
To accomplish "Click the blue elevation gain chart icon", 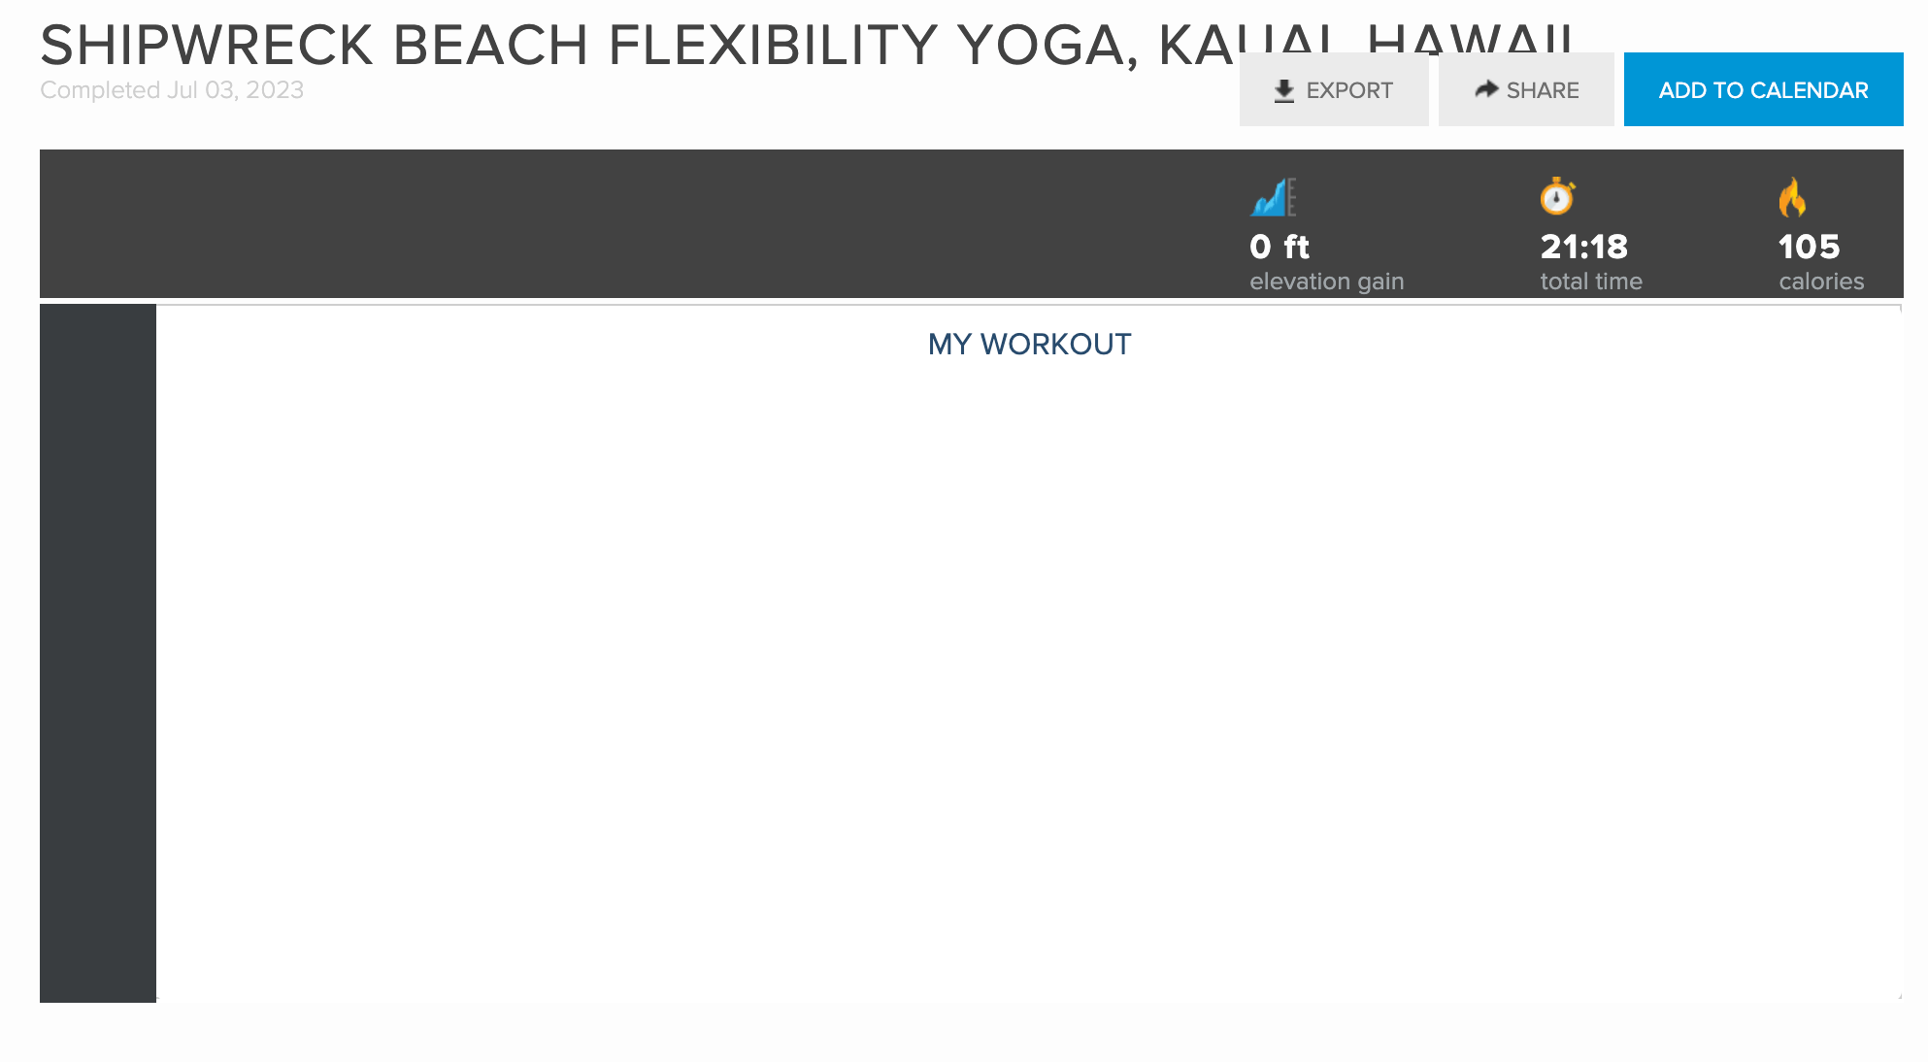I will (1273, 197).
